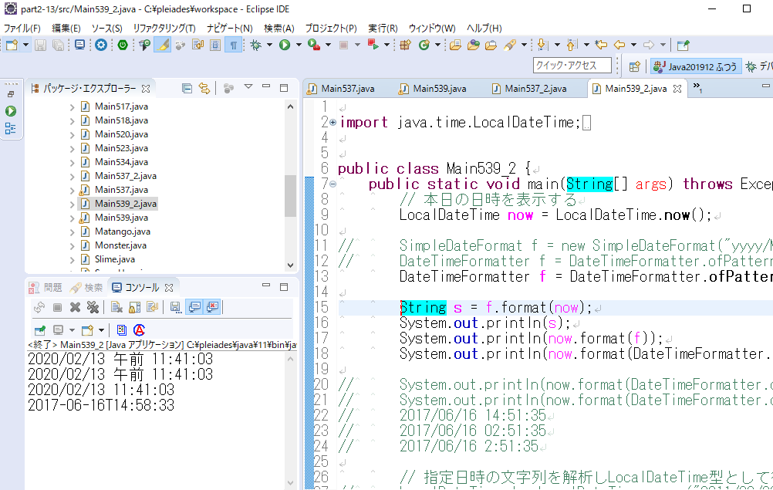Viewport: 773px width, 490px height.
Task: Toggle Link with Editor in Package Explorer
Action: coord(204,89)
